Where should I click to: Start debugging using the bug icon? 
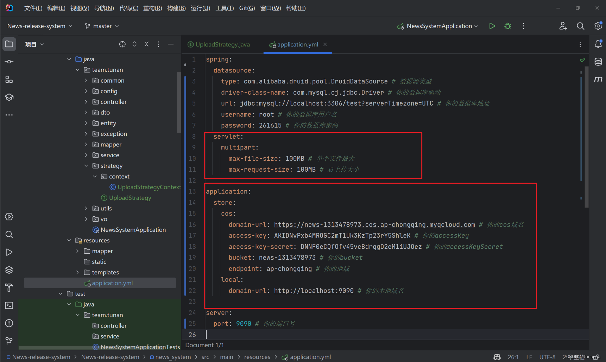tap(507, 26)
